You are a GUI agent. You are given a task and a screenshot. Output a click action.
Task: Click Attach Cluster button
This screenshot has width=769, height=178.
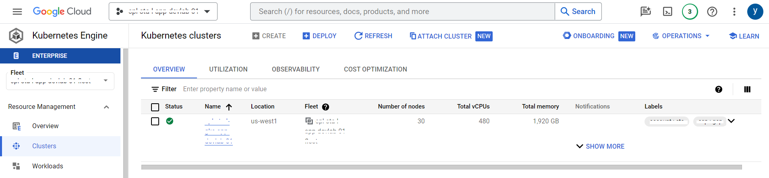click(x=451, y=36)
